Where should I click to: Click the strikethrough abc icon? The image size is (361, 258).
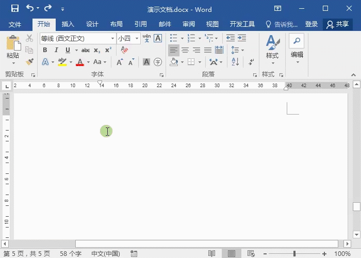point(86,50)
